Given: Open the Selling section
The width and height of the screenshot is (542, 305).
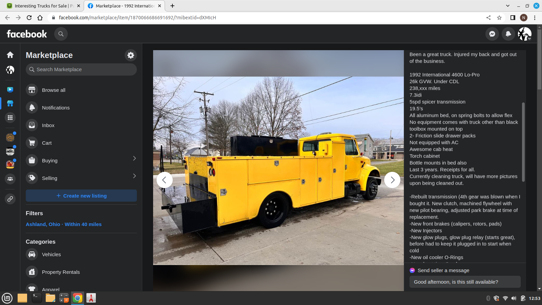Looking at the screenshot, I should 81,178.
